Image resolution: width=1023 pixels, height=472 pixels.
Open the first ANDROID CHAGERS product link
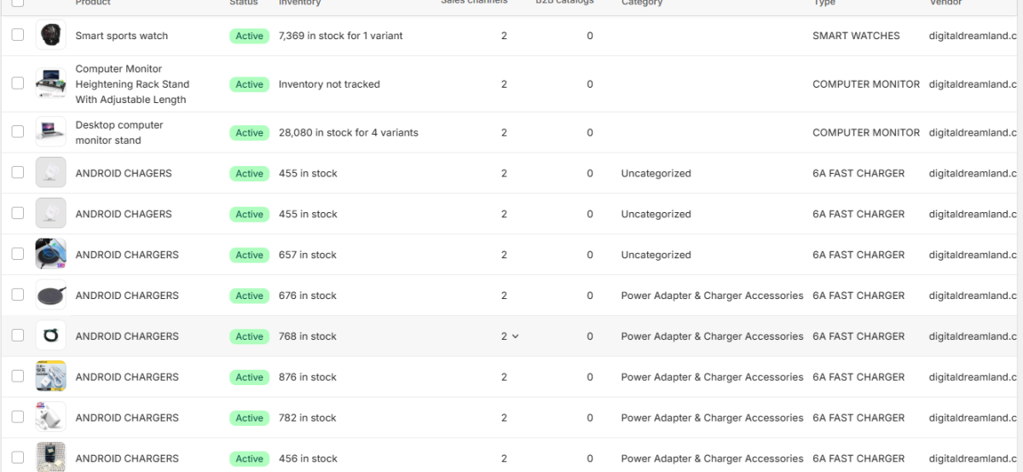(x=124, y=173)
